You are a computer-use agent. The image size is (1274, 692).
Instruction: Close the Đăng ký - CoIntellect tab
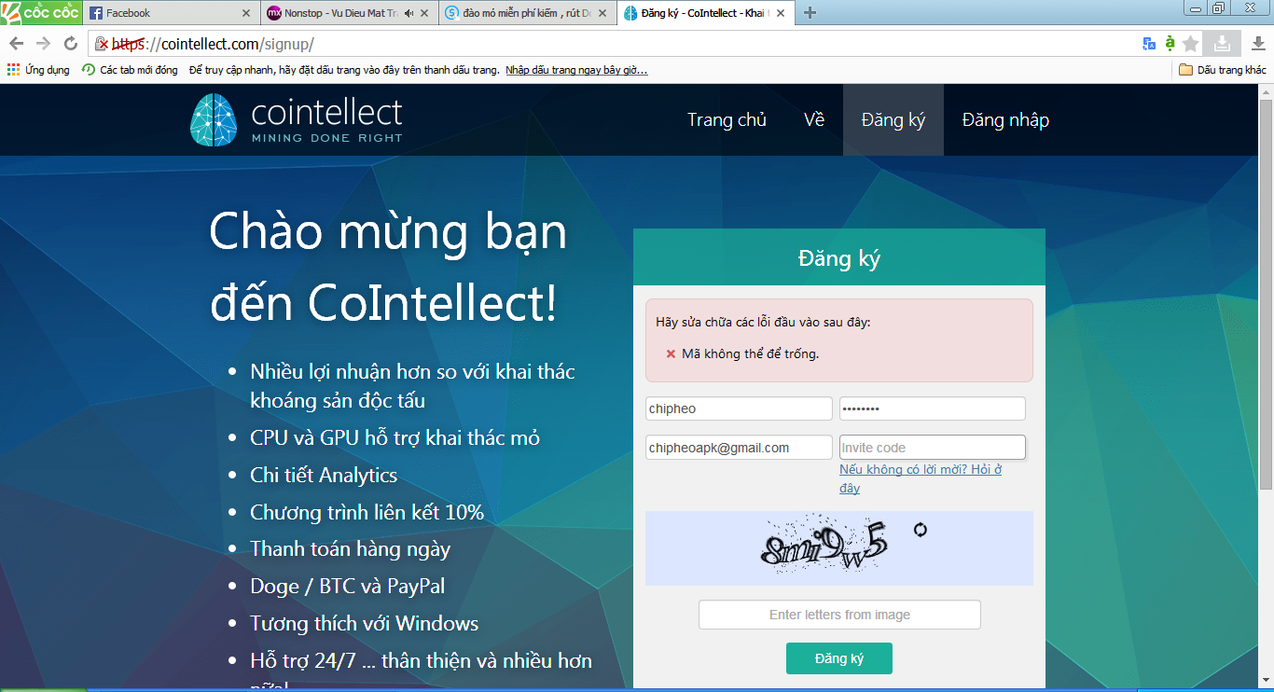coord(780,13)
